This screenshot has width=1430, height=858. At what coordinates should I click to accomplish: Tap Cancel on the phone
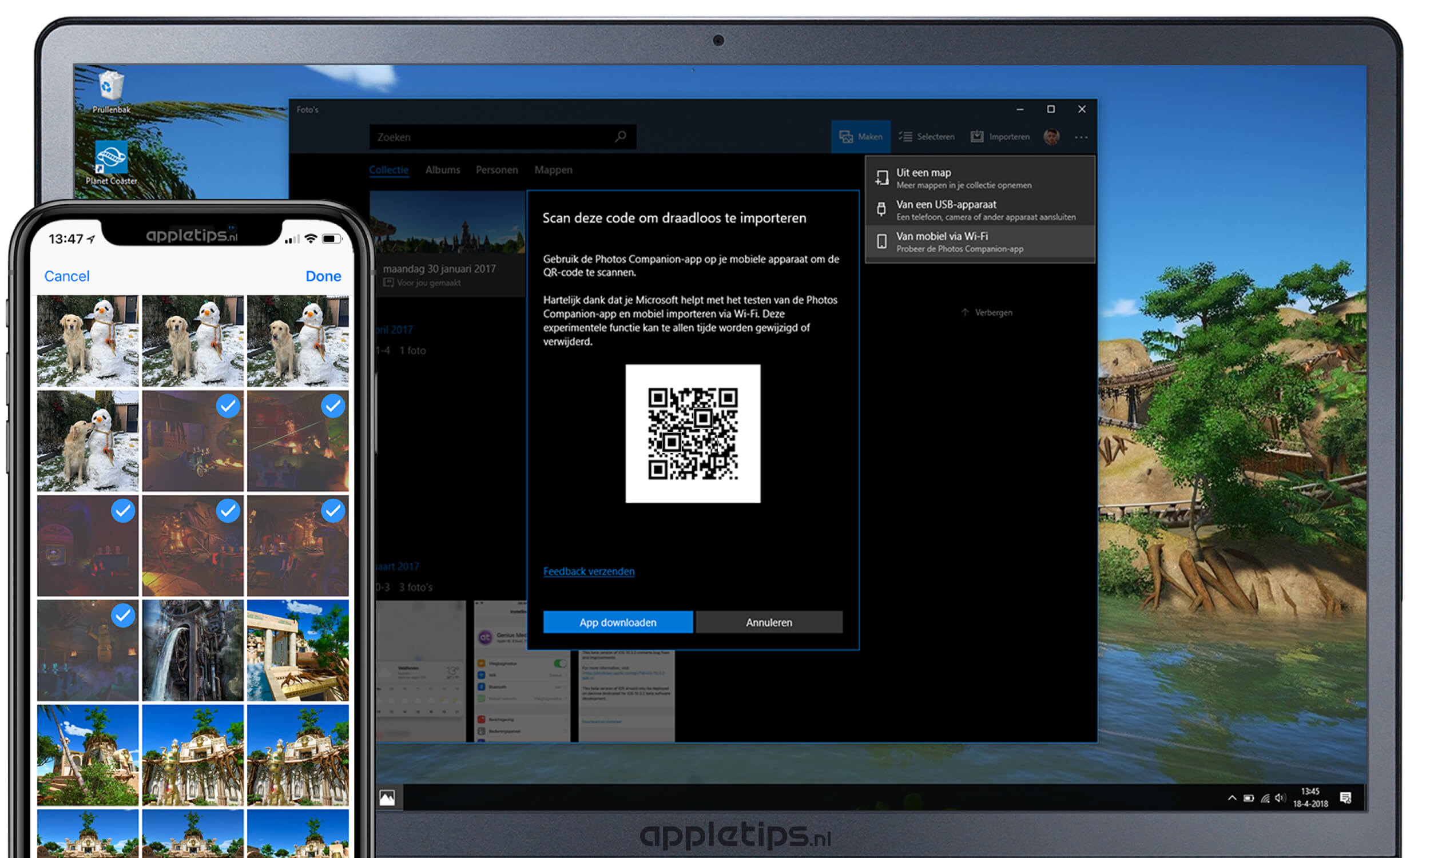66,276
